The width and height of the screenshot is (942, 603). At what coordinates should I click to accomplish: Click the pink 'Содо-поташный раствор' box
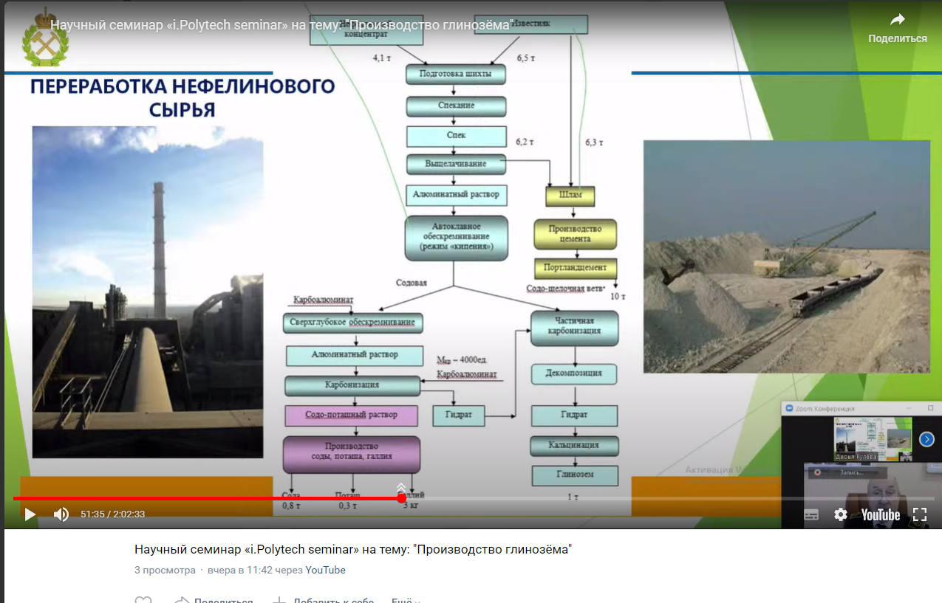tap(352, 416)
